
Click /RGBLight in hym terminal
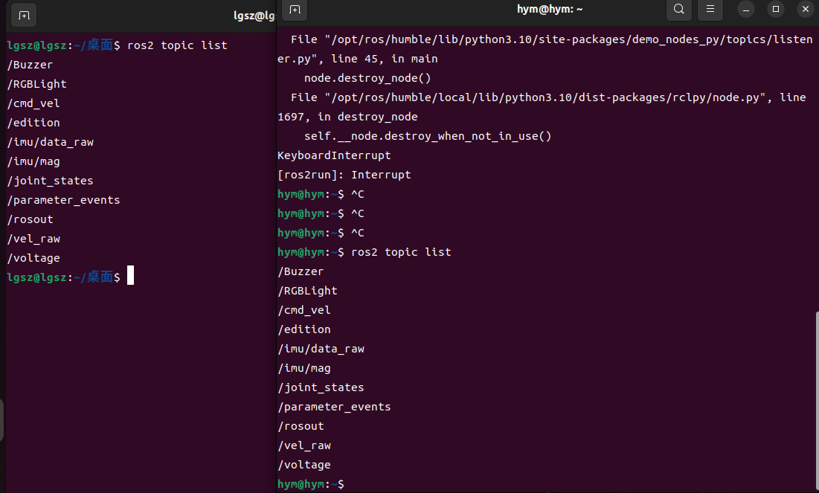point(308,291)
